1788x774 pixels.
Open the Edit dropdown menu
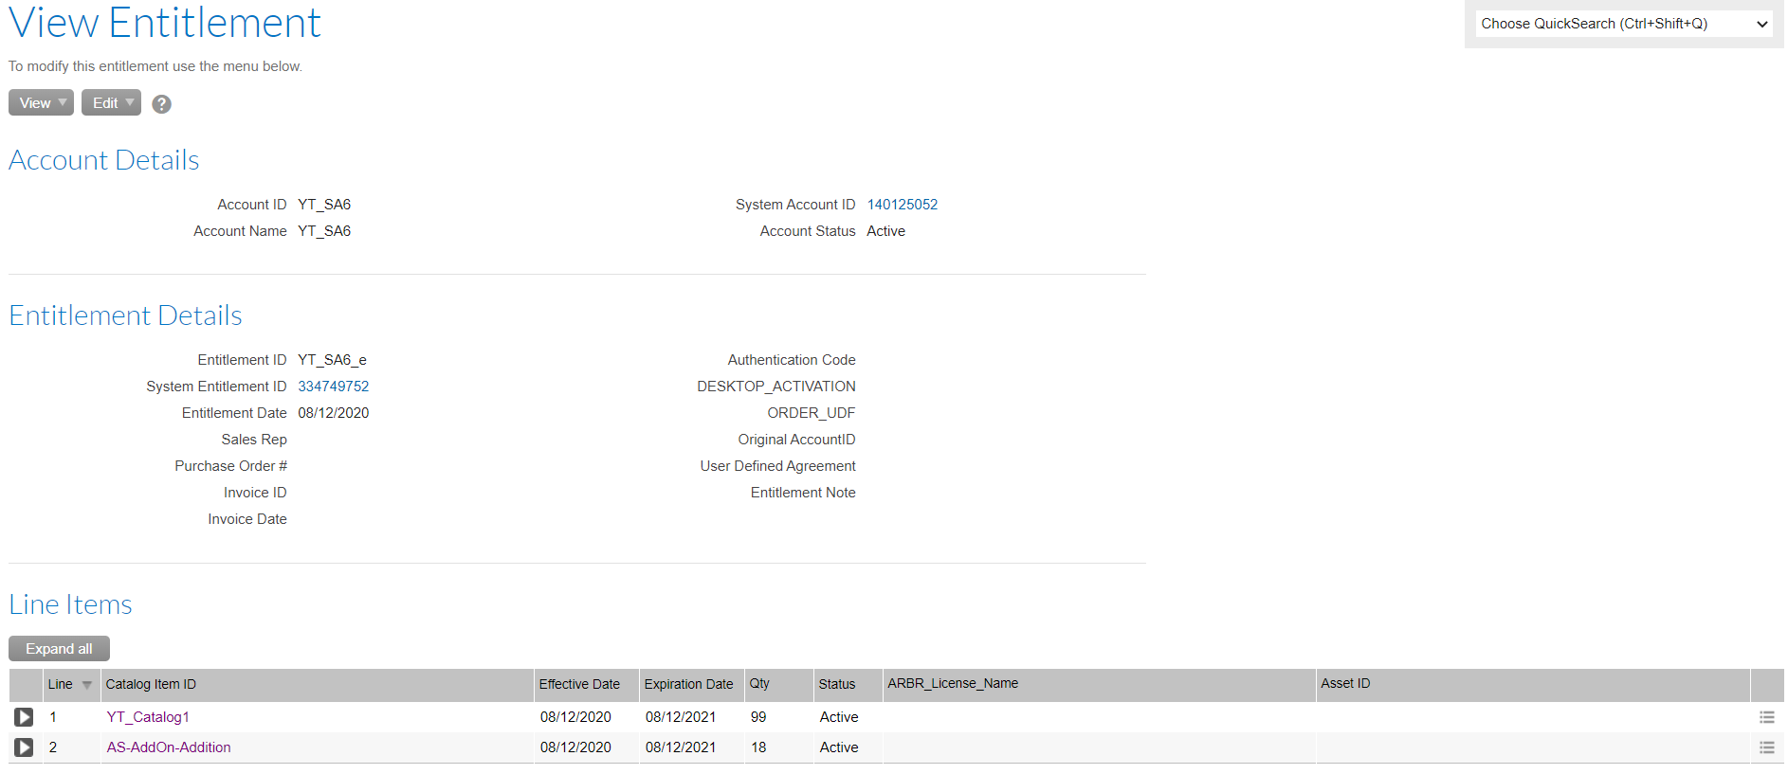(x=111, y=102)
